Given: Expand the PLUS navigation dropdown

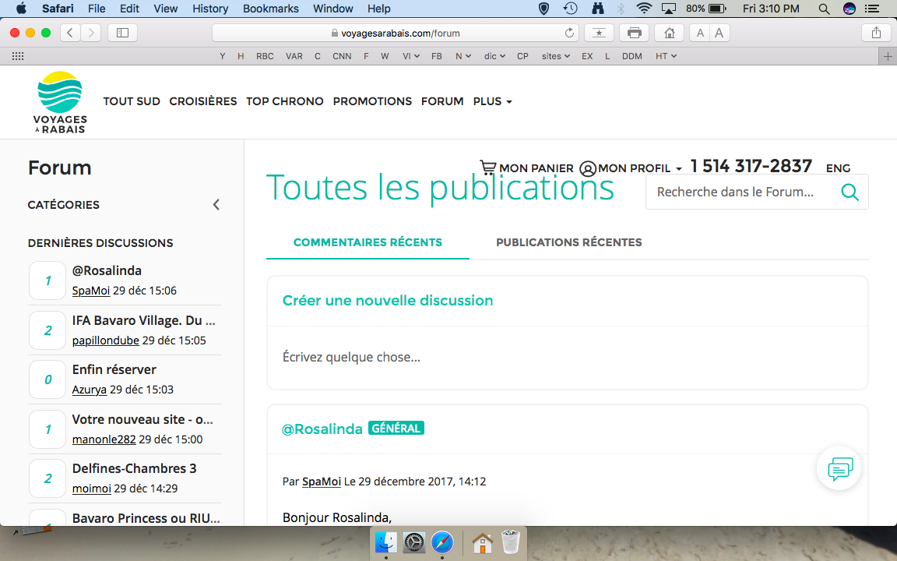Looking at the screenshot, I should pyautogui.click(x=492, y=101).
